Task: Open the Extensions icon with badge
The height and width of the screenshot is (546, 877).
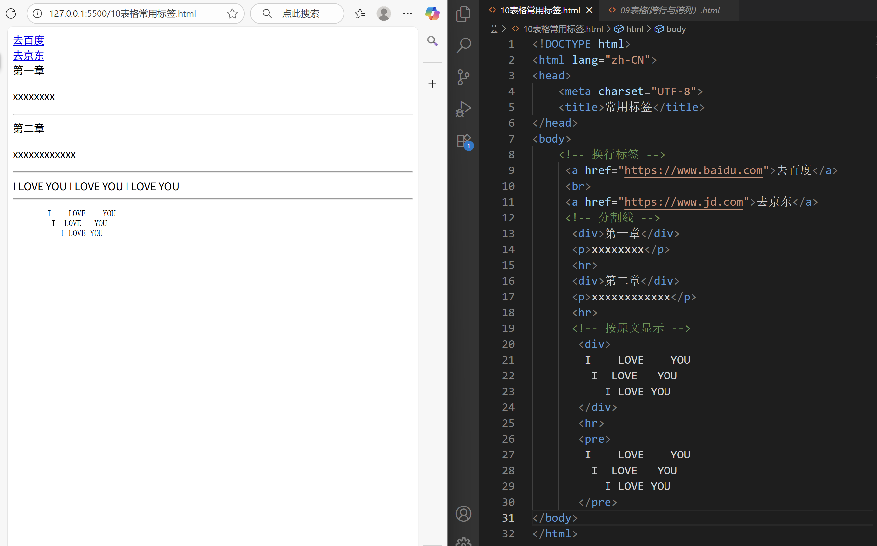Action: [464, 141]
